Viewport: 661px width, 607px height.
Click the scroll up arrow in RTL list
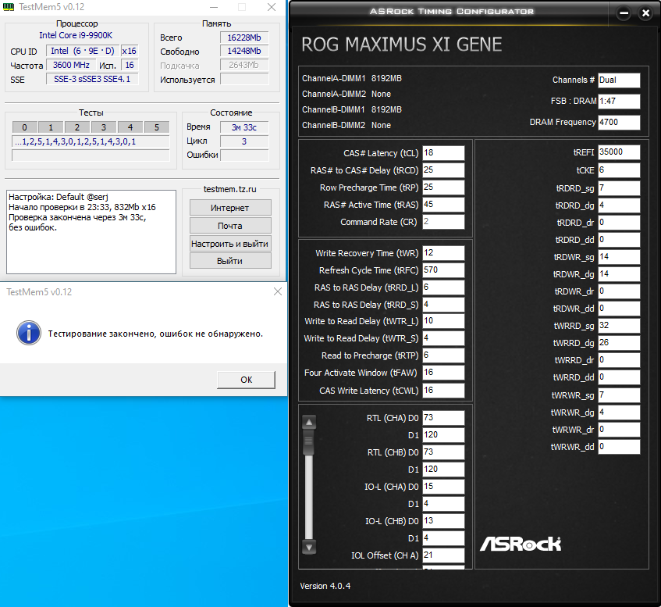pos(309,422)
